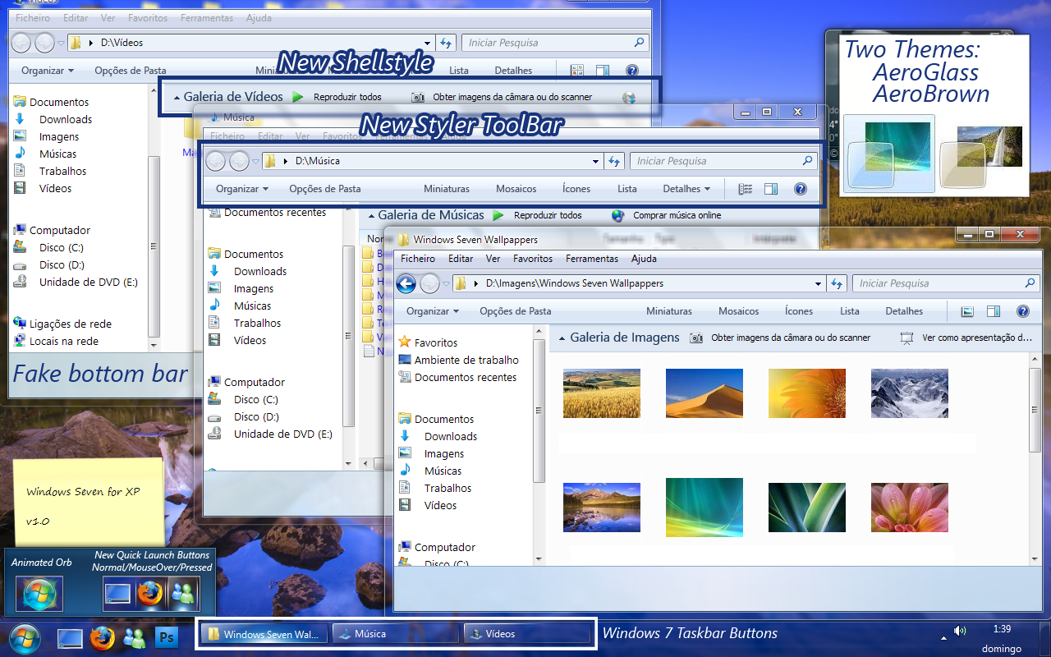Select Ambiente de trabalho in Wallpapers sidebar

pos(466,360)
